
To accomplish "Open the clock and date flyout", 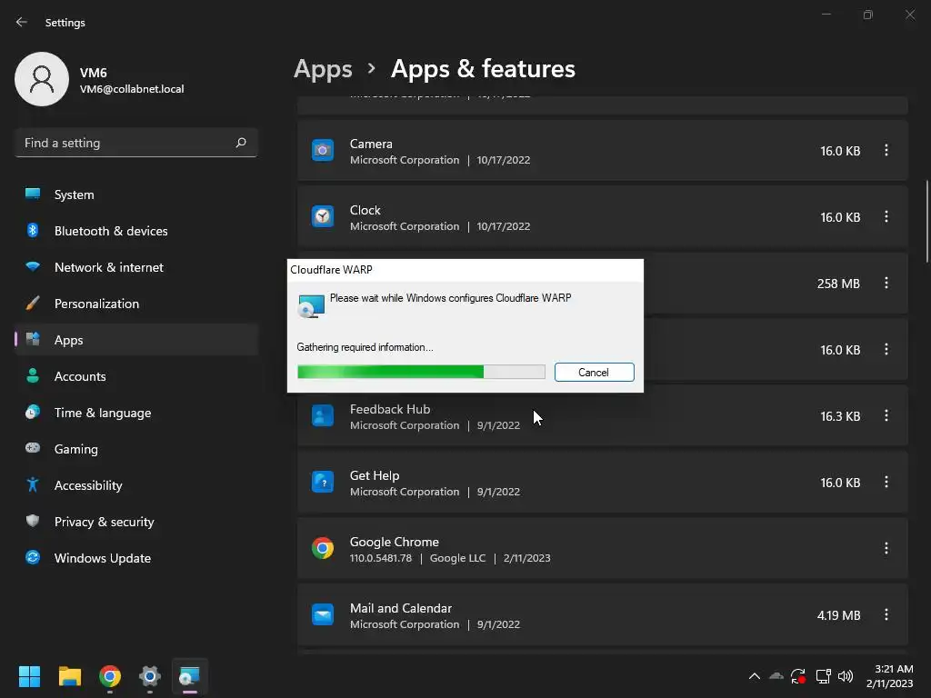I will pos(889,676).
